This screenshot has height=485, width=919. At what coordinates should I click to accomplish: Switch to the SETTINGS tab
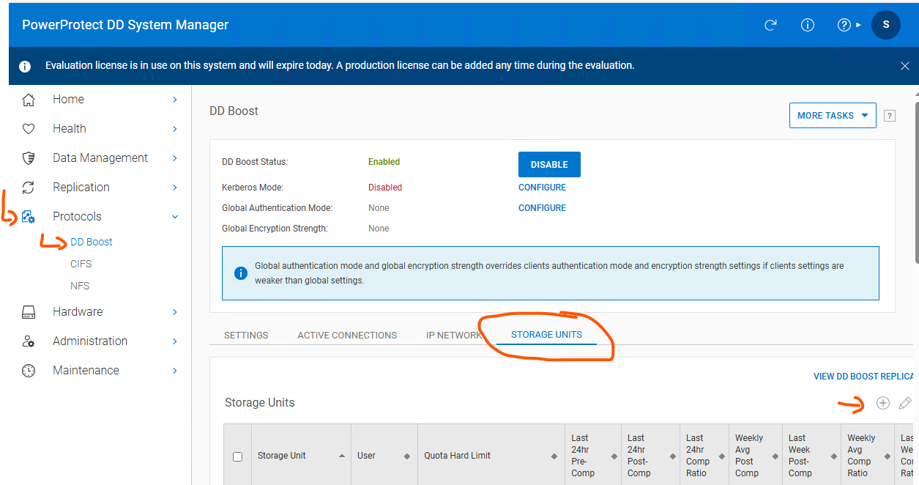[246, 336]
